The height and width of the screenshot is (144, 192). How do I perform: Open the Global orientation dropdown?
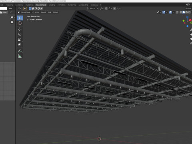click(92, 8)
